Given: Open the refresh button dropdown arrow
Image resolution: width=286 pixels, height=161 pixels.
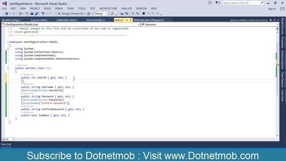Looking at the screenshot, I should [x=92, y=14].
